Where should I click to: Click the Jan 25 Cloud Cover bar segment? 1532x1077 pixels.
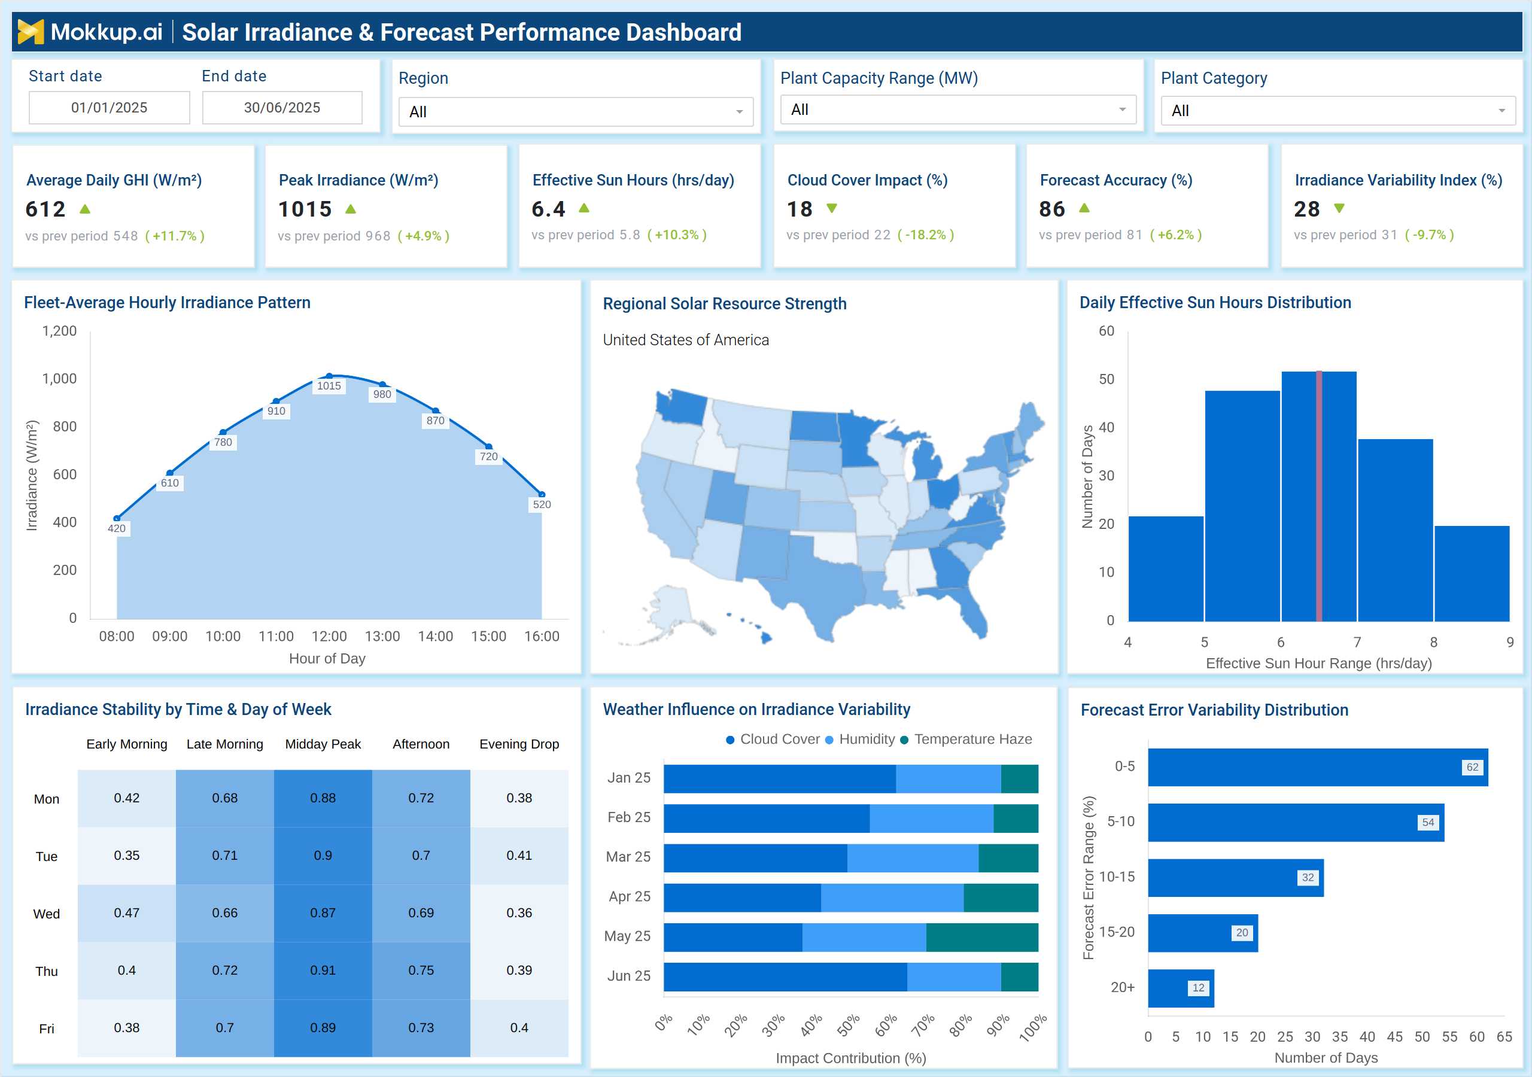point(779,778)
